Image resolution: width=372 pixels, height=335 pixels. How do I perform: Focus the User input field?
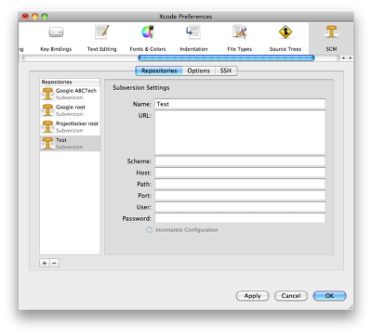(x=240, y=207)
